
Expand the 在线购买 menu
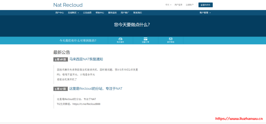pos(73,12)
